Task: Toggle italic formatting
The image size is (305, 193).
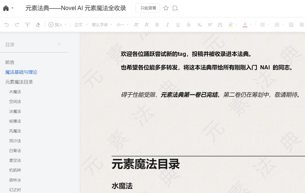Action: click(167, 25)
